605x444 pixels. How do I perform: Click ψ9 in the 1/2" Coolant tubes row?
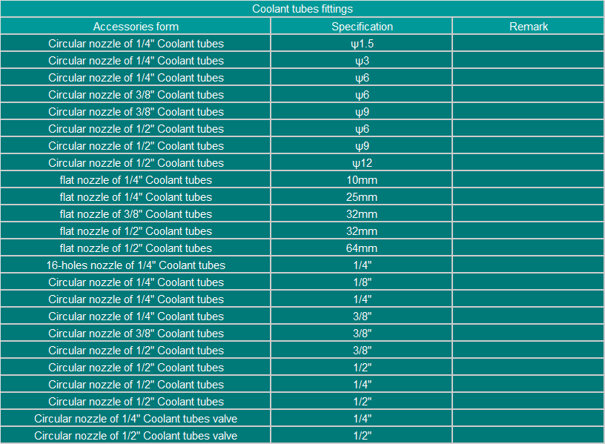pyautogui.click(x=362, y=146)
